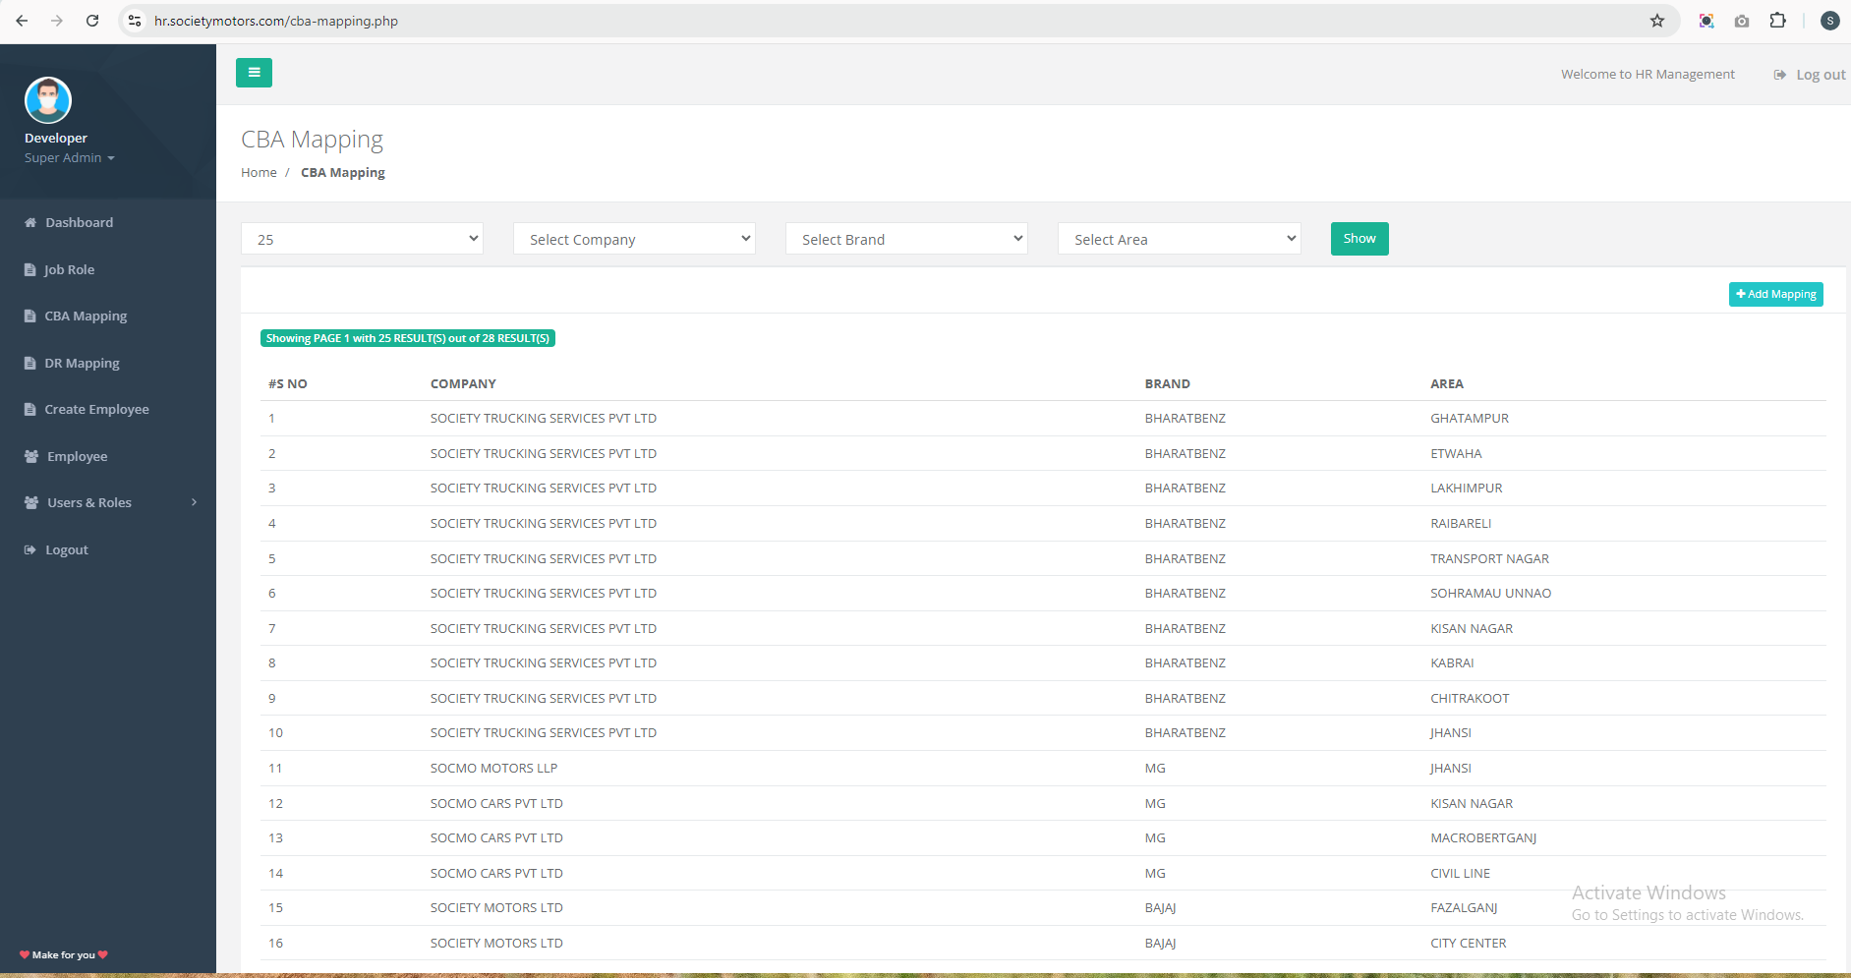Open the browser profile icon

1829,21
